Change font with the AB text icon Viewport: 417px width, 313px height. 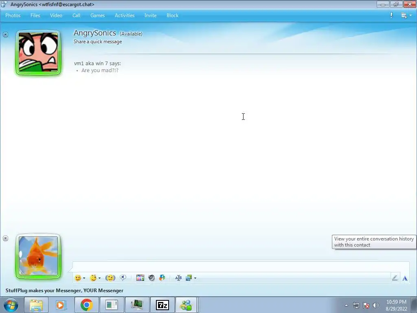pyautogui.click(x=178, y=278)
